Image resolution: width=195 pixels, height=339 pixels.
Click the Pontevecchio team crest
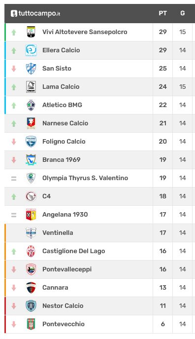31,324
